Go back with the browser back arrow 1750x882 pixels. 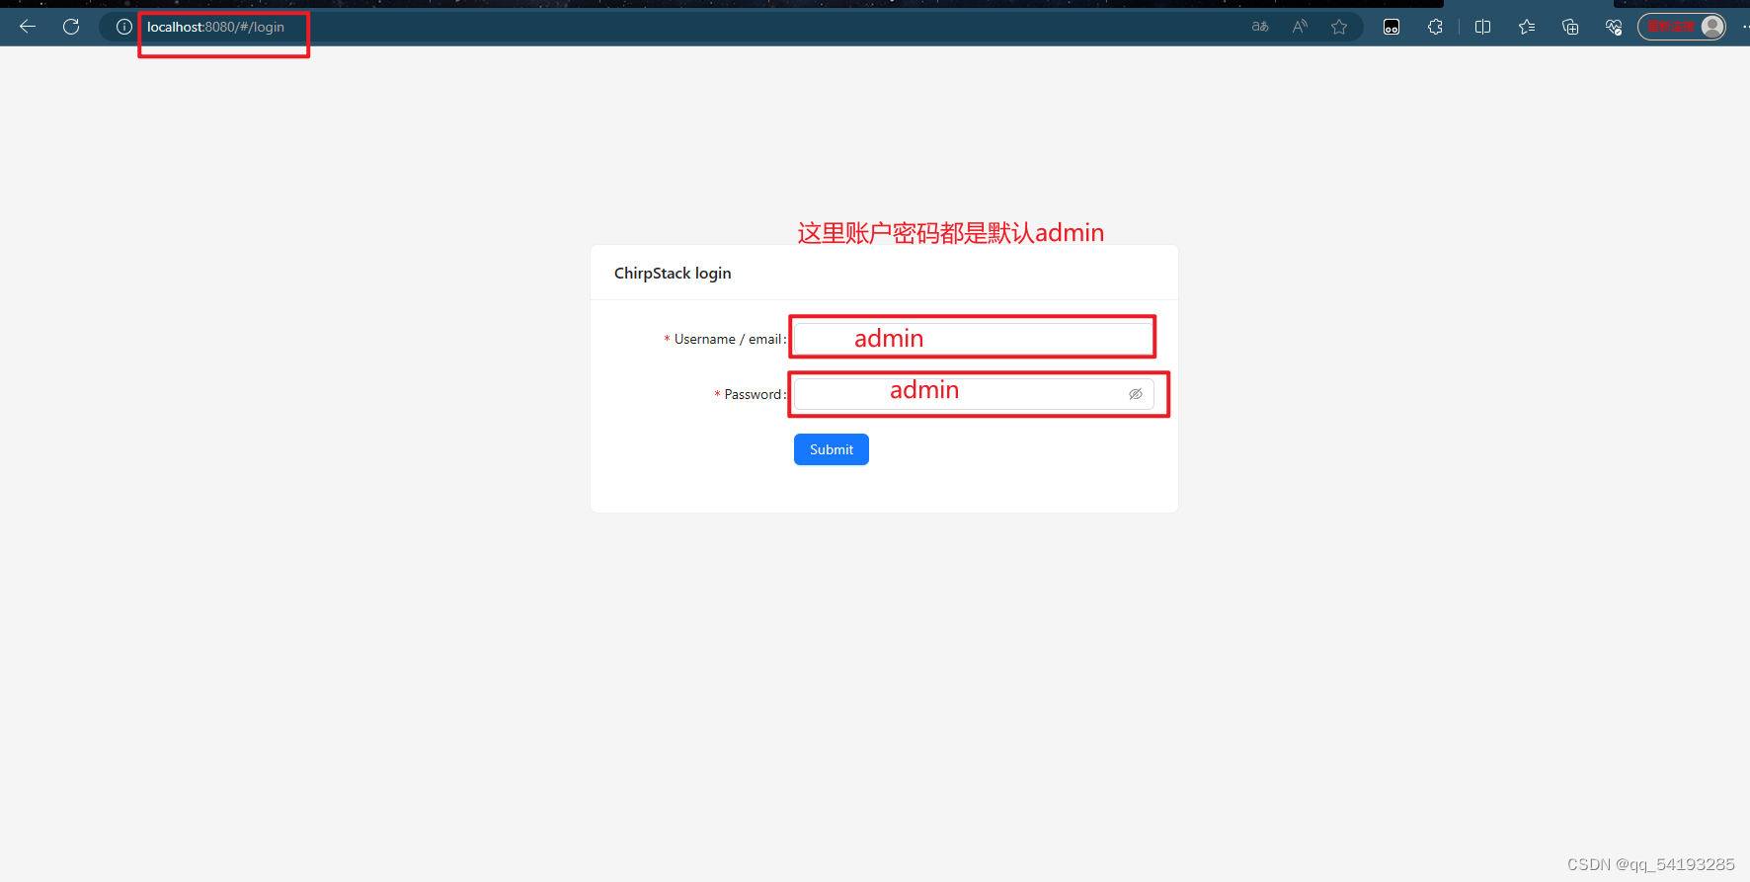pyautogui.click(x=28, y=27)
